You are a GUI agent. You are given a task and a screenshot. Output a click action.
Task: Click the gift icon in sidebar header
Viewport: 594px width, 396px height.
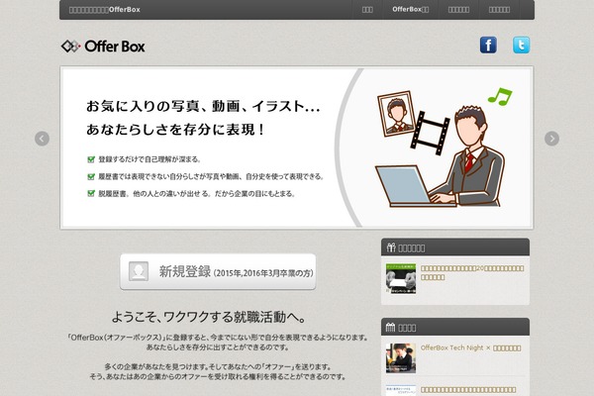tap(391, 247)
